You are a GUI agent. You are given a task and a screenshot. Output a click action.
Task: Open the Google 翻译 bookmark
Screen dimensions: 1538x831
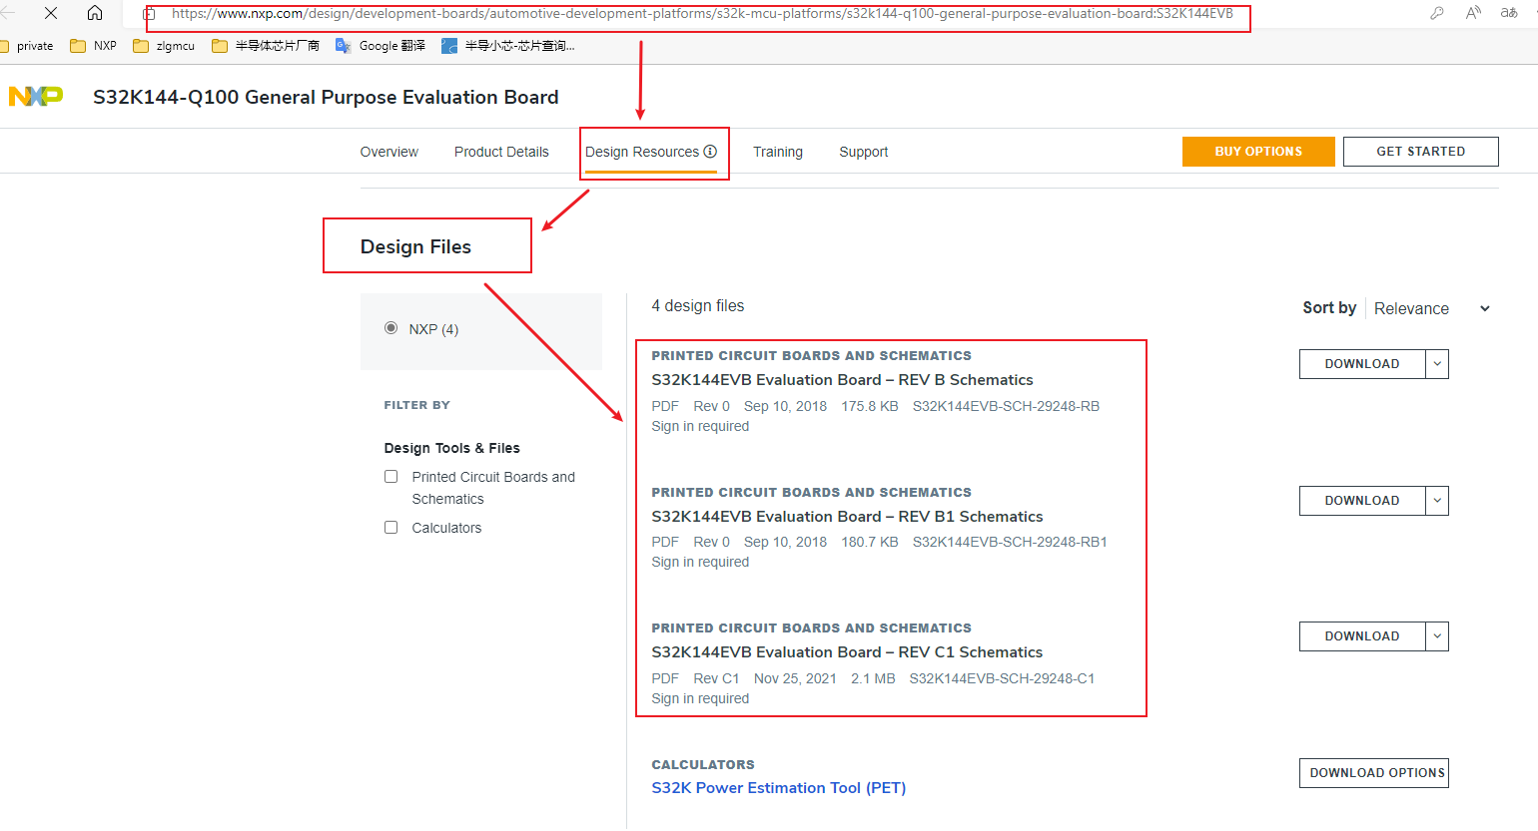(x=381, y=46)
